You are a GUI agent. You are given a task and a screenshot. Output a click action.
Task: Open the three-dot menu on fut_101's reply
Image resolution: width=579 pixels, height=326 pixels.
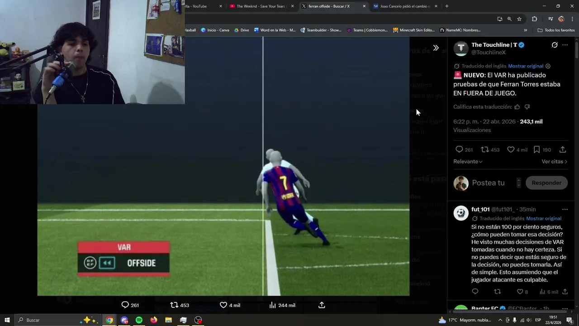pyautogui.click(x=565, y=209)
